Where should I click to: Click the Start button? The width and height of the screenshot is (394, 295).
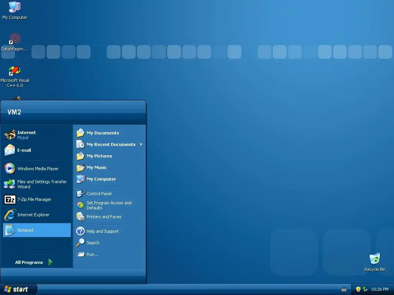click(18, 290)
